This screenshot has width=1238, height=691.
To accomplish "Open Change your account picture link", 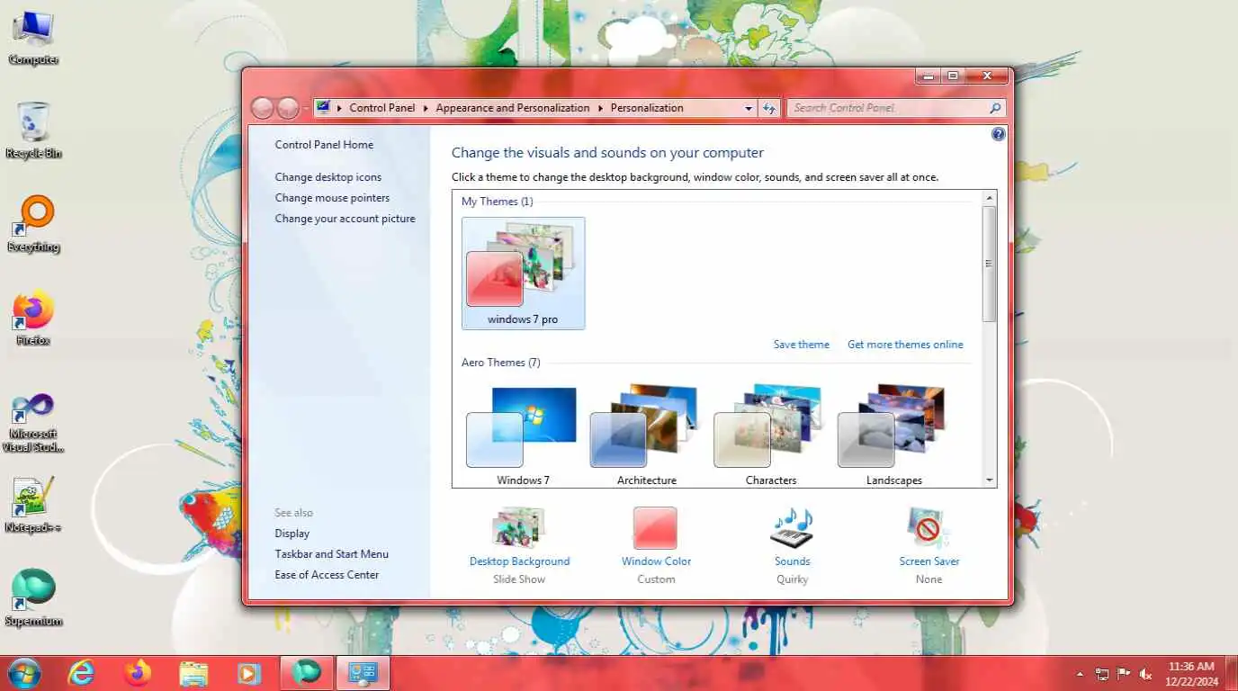I will click(x=345, y=219).
